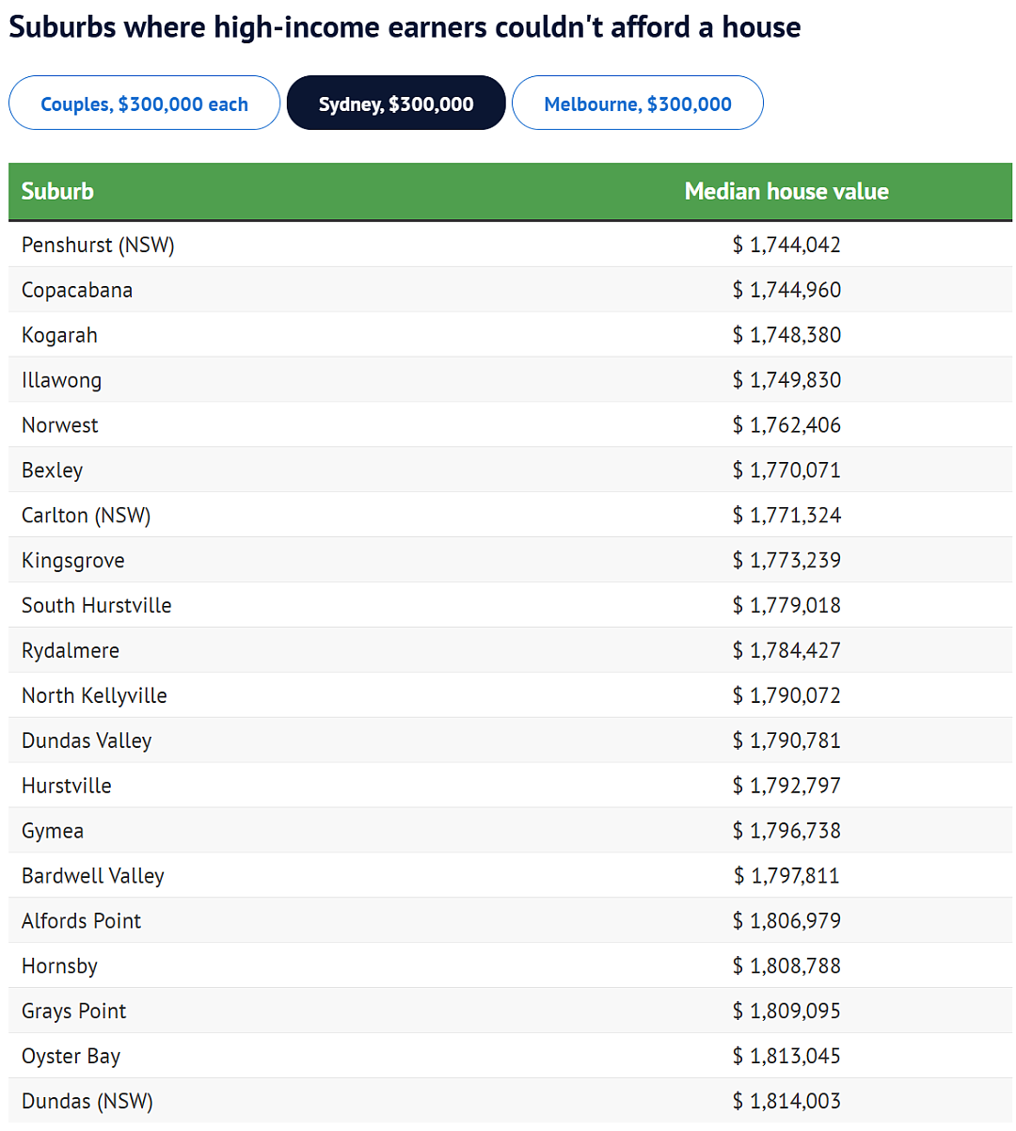Click the Alfords Point suburb cell
1016x1131 pixels.
click(x=81, y=921)
